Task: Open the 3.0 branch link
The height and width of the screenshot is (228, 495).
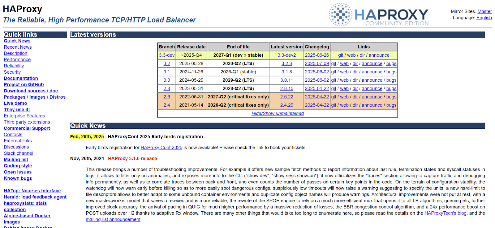Action: click(x=167, y=80)
